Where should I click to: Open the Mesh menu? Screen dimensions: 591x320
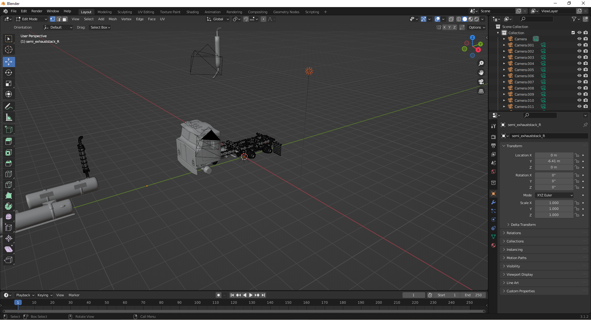(x=113, y=19)
